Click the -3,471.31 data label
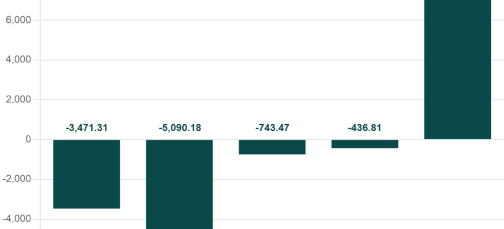Screen dimensions: 504x229 pyautogui.click(x=86, y=128)
